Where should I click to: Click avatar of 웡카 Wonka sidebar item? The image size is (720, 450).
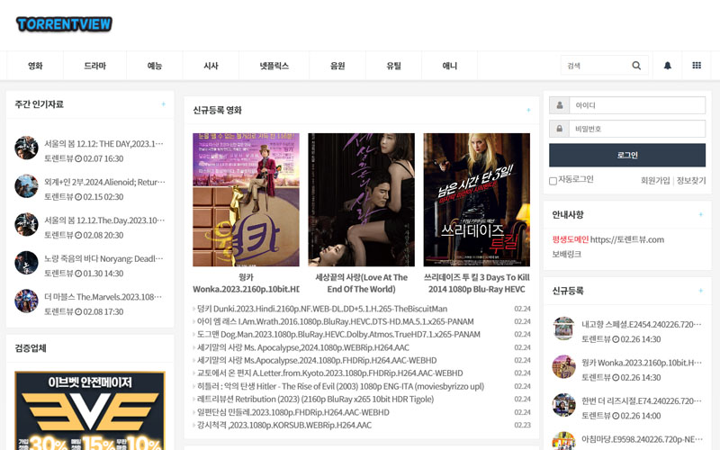coord(563,366)
